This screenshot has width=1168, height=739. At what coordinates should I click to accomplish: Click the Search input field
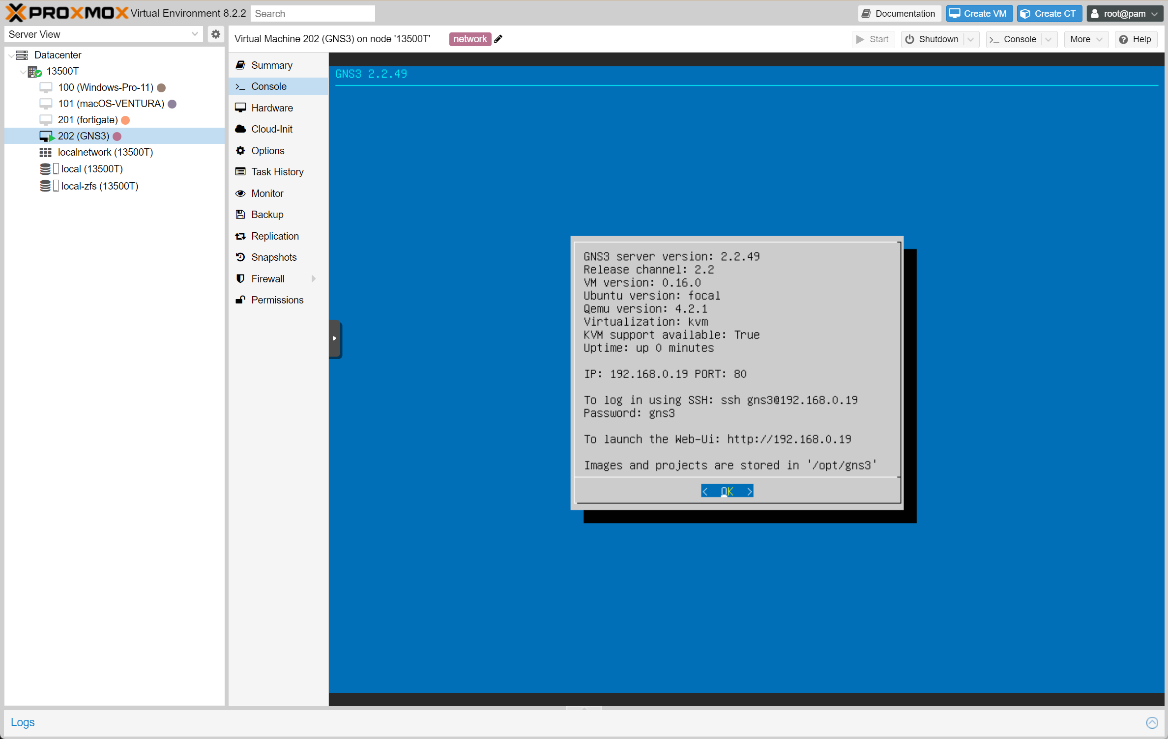[x=313, y=13]
